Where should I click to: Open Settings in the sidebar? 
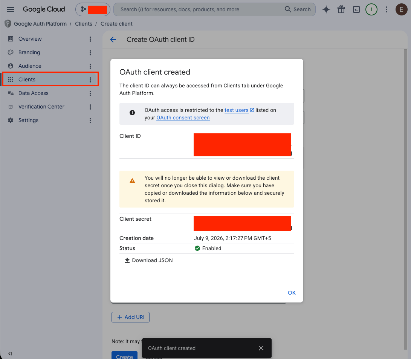coord(28,120)
